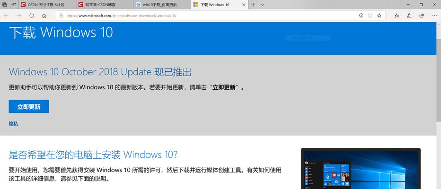Click the paragraph starting 更新助手可以帮助你更新到

point(126,87)
